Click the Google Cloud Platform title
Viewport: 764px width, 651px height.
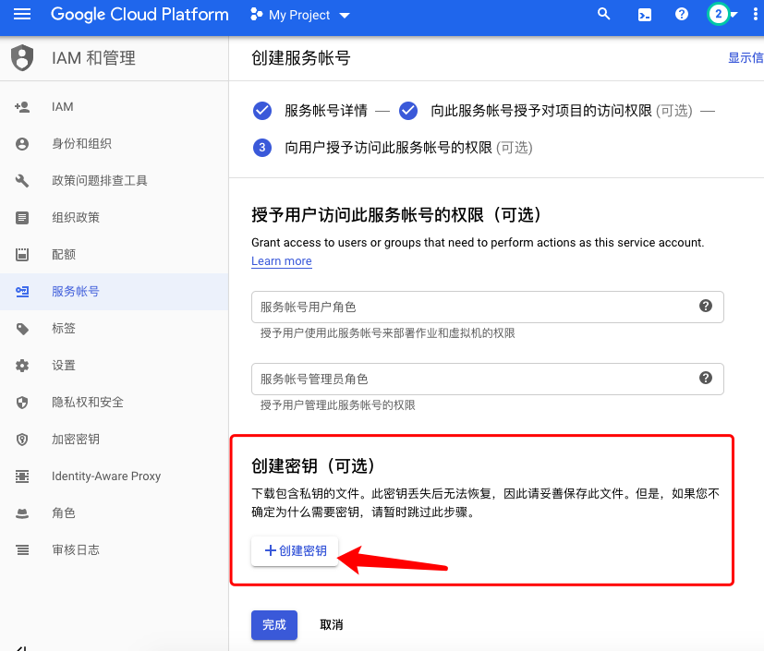click(x=139, y=15)
